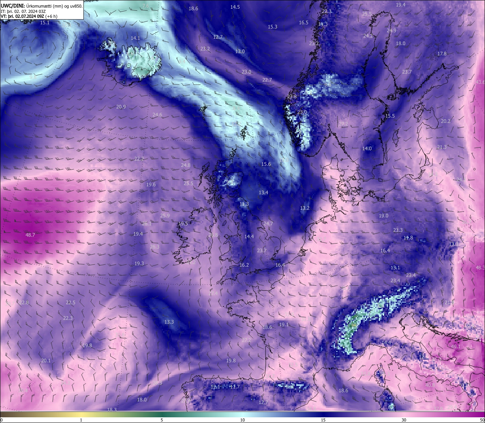The width and height of the screenshot is (485, 423).
Task: Click the colorbar tick label 50
Action: point(482,420)
